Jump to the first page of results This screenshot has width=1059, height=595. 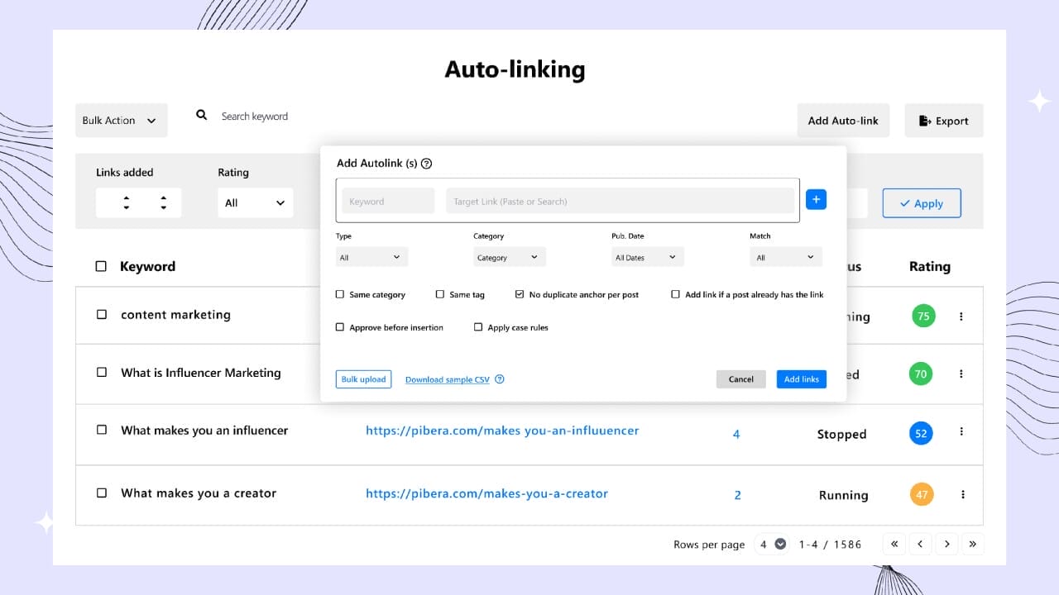894,544
